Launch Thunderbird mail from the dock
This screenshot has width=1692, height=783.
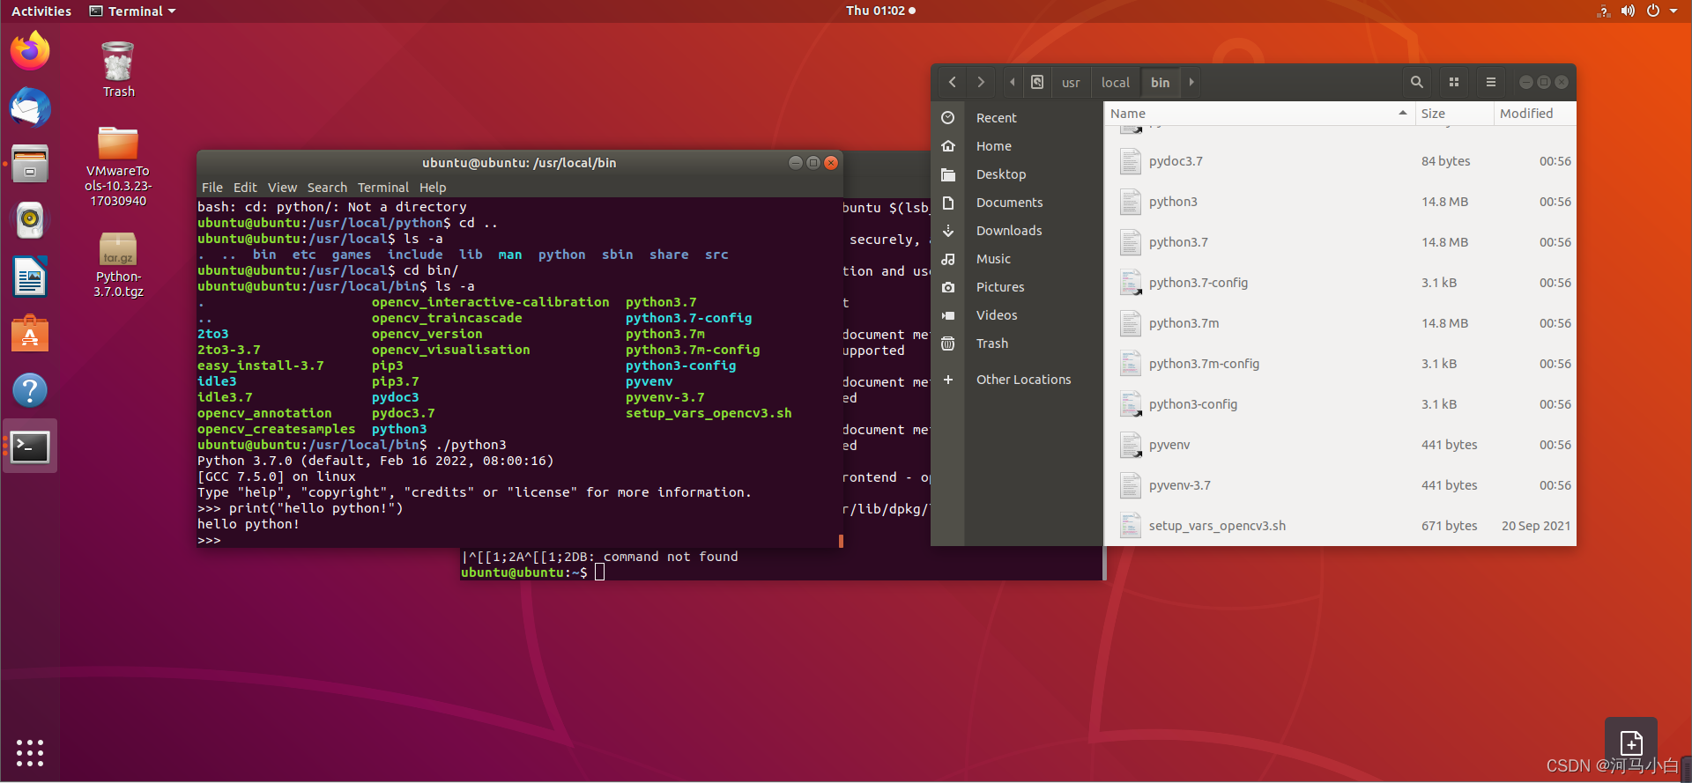pyautogui.click(x=30, y=107)
